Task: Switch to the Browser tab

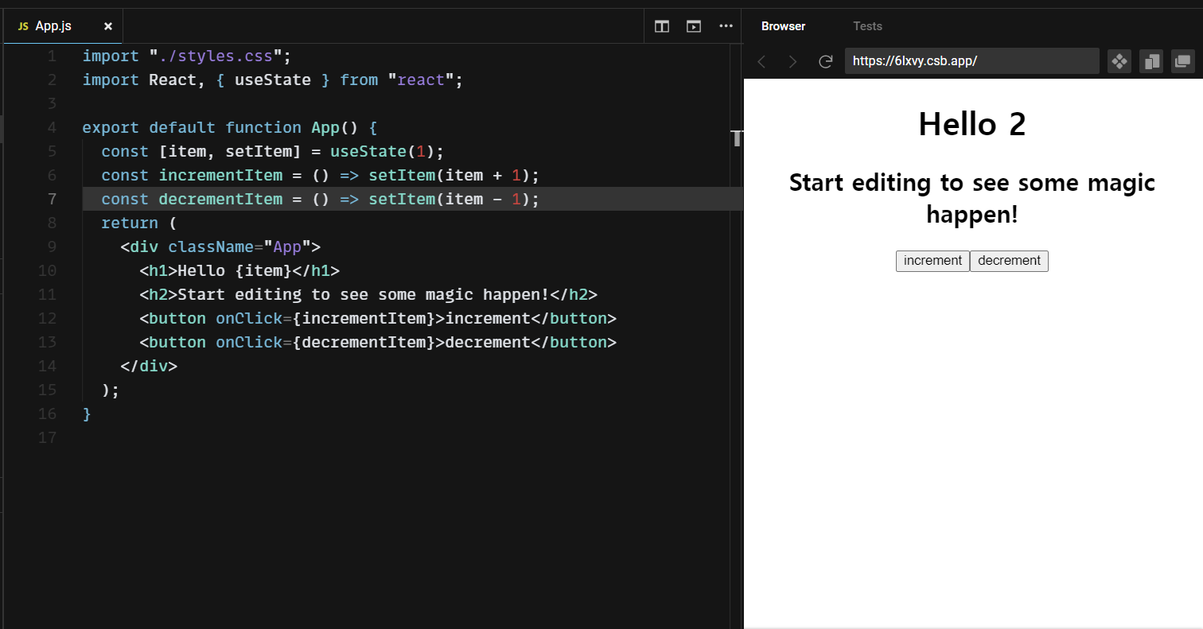Action: tap(783, 26)
